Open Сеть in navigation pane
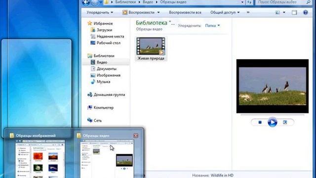The height and width of the screenshot is (178, 316). [98, 121]
